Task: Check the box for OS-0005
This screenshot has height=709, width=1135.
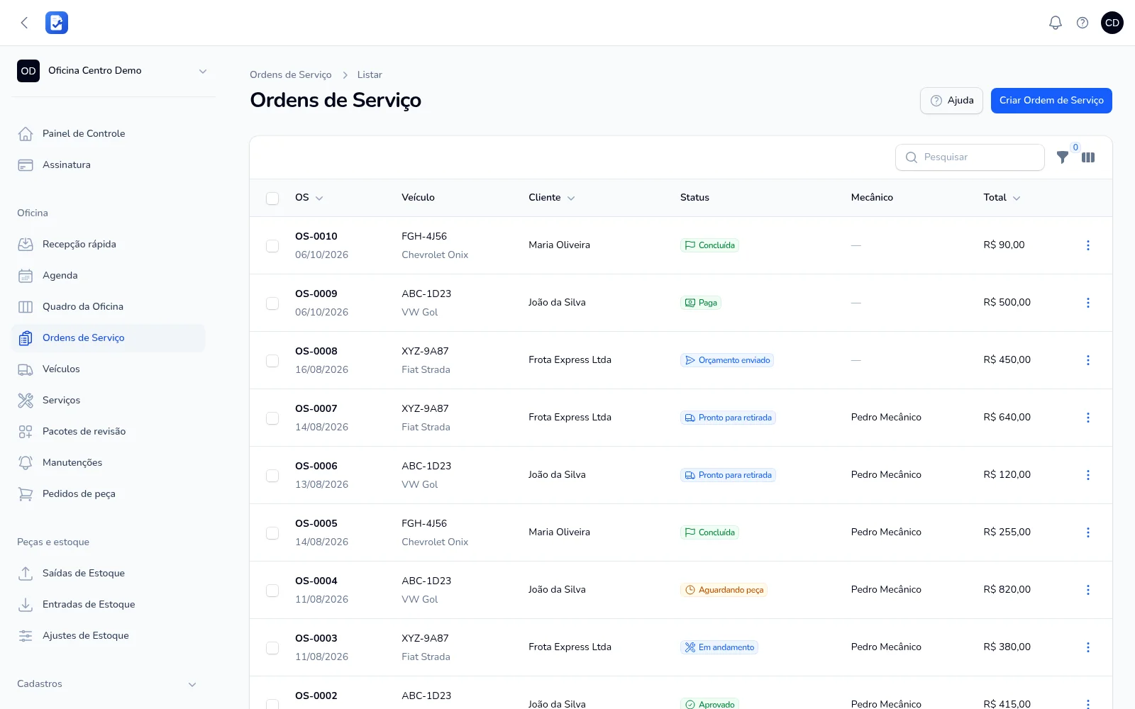Action: (272, 532)
